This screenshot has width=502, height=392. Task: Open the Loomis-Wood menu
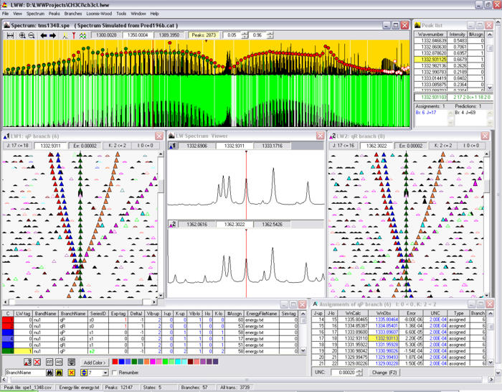[x=99, y=14]
